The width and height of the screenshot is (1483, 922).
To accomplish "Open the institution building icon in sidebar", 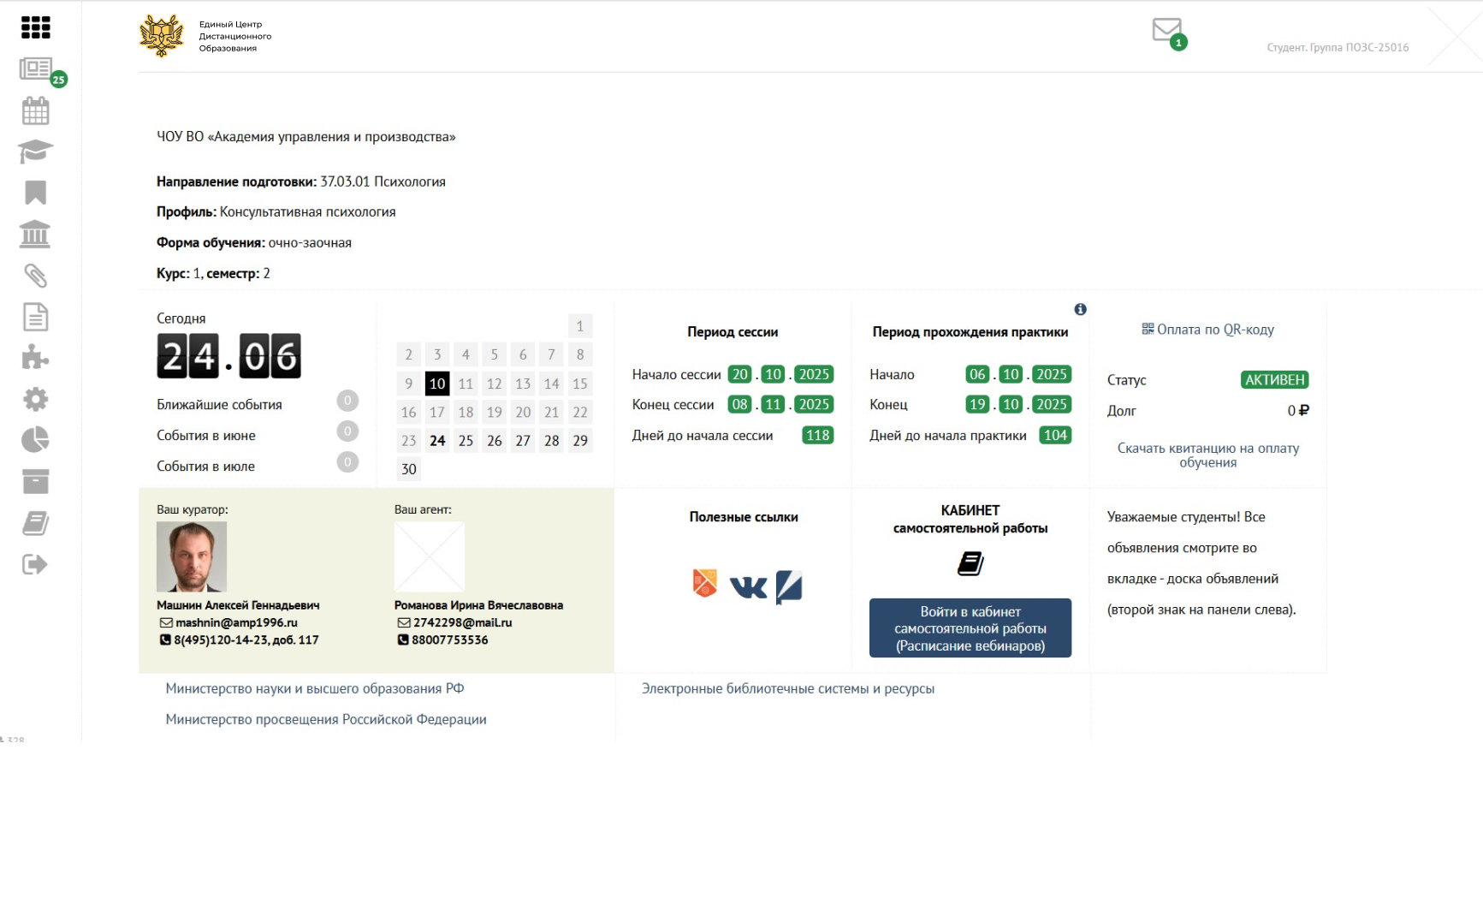I will 35,234.
